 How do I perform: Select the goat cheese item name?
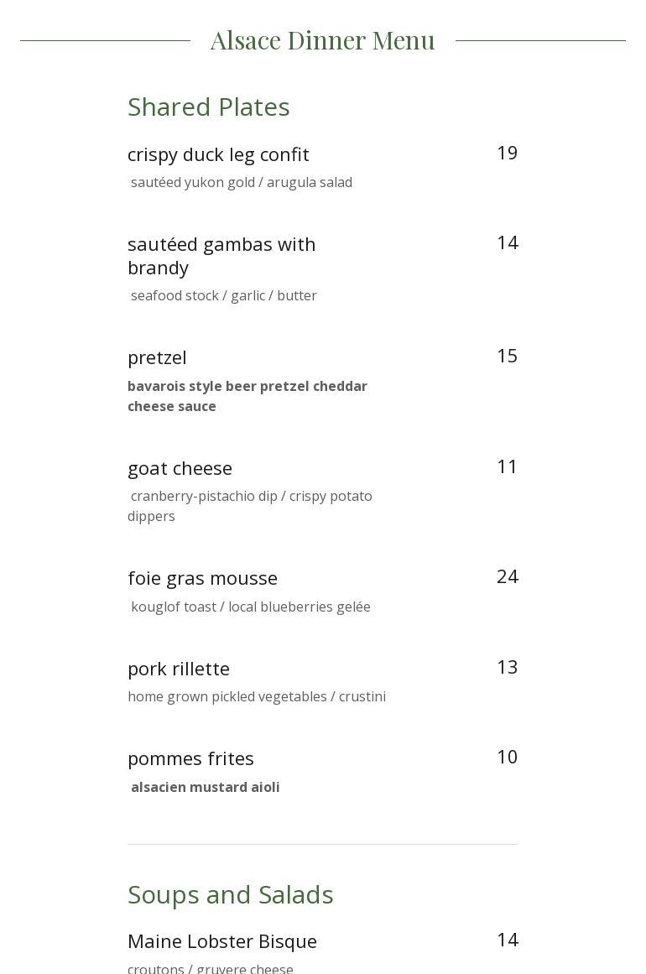pyautogui.click(x=180, y=468)
